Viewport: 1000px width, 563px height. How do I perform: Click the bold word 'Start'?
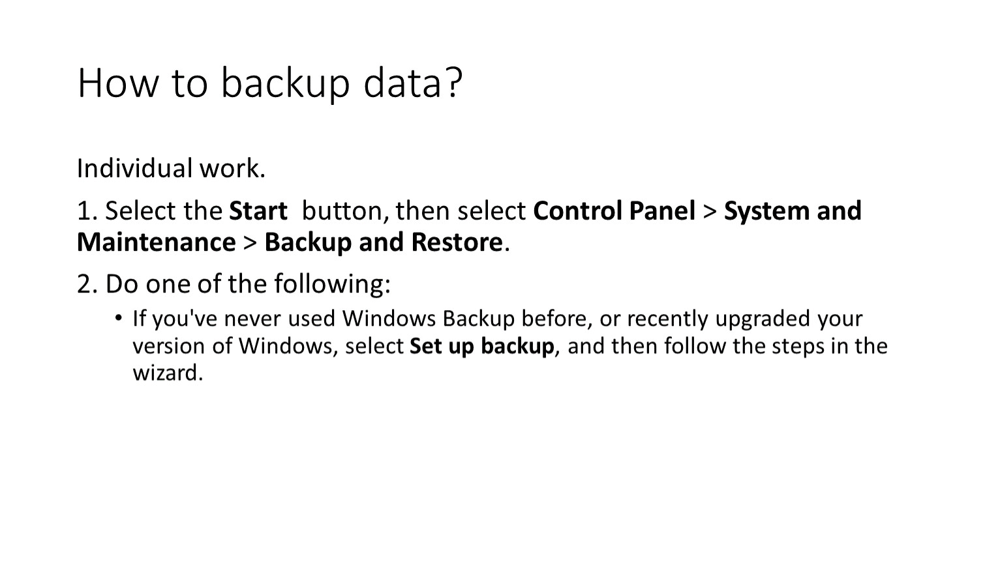pyautogui.click(x=258, y=210)
